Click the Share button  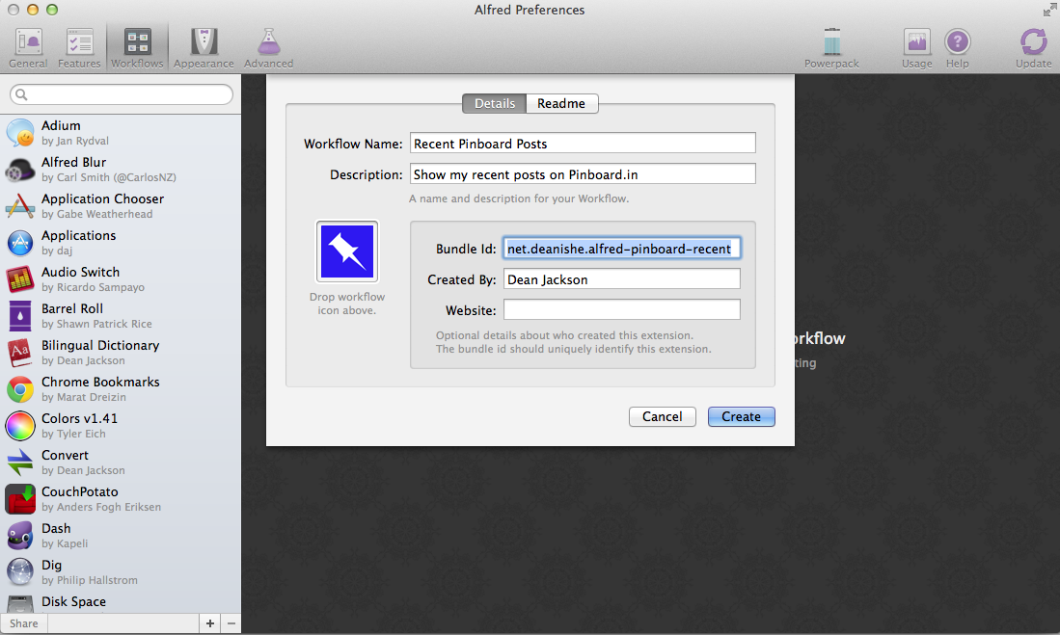(x=24, y=623)
